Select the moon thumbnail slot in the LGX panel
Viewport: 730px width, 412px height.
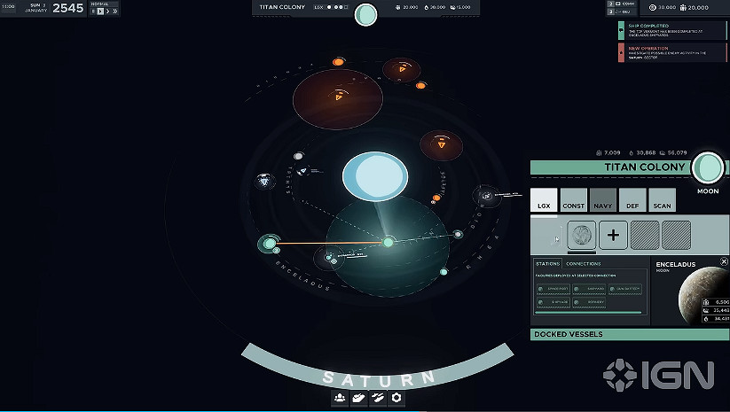point(581,235)
